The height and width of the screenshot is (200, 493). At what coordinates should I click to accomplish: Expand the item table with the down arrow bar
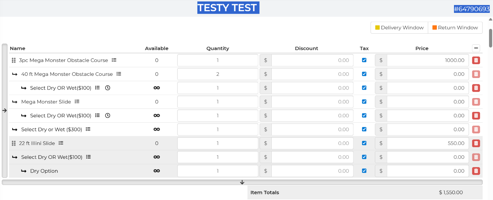pos(242,182)
